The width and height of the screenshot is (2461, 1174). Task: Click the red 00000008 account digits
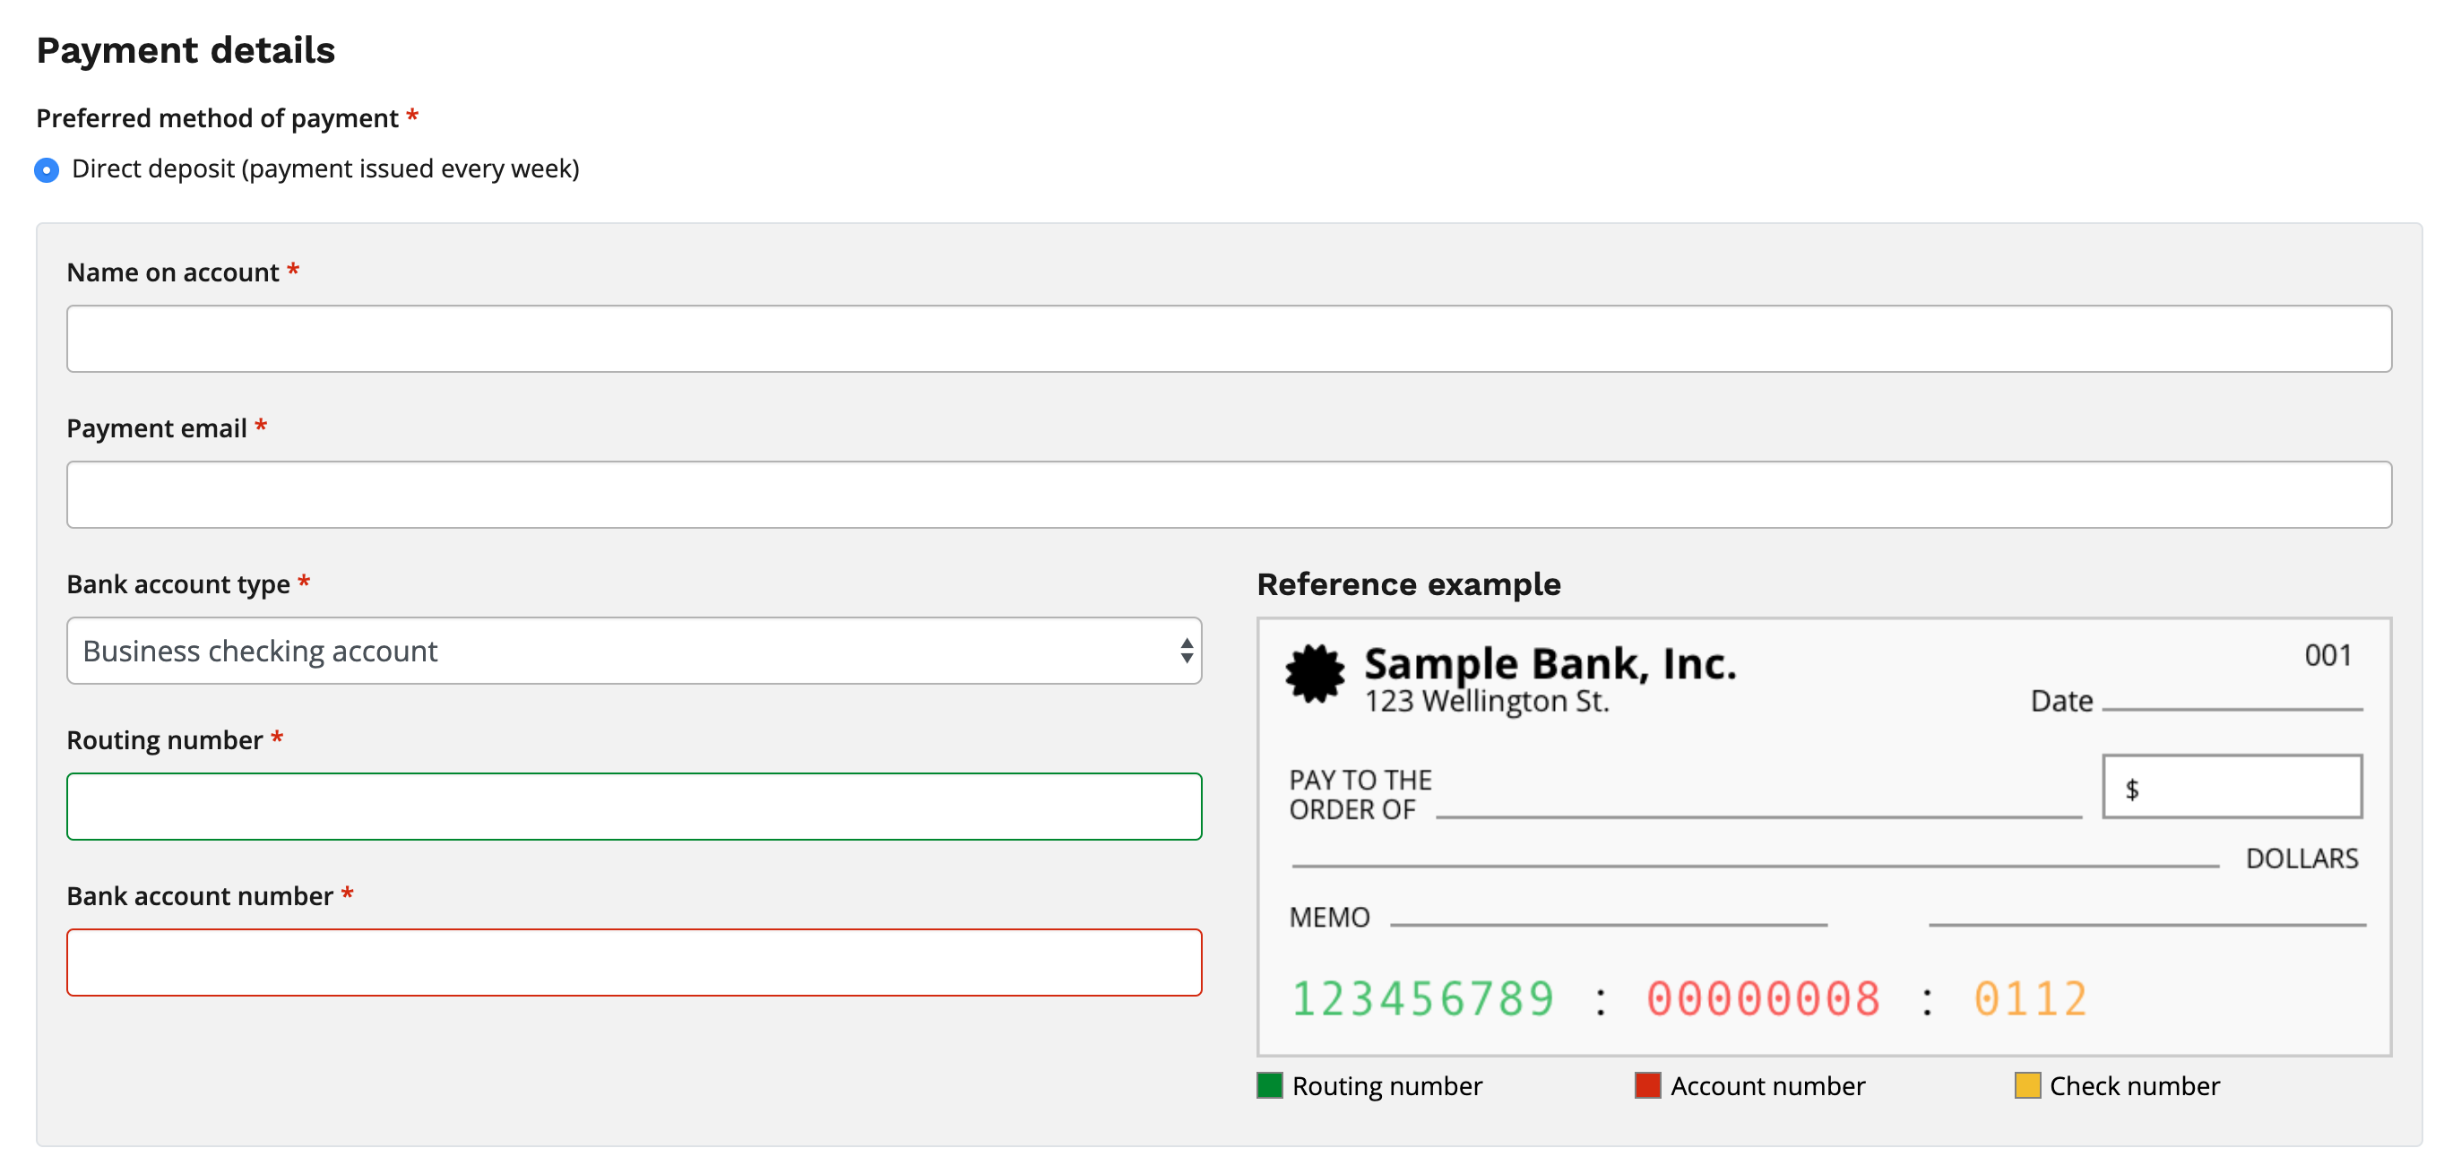1763,999
